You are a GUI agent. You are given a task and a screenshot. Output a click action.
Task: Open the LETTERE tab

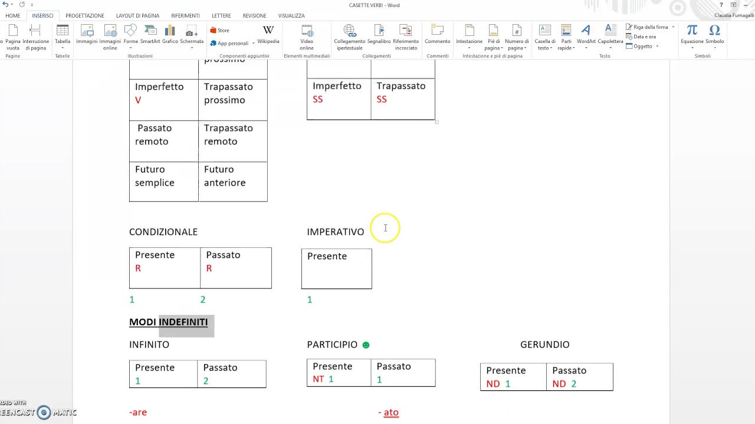pyautogui.click(x=221, y=16)
